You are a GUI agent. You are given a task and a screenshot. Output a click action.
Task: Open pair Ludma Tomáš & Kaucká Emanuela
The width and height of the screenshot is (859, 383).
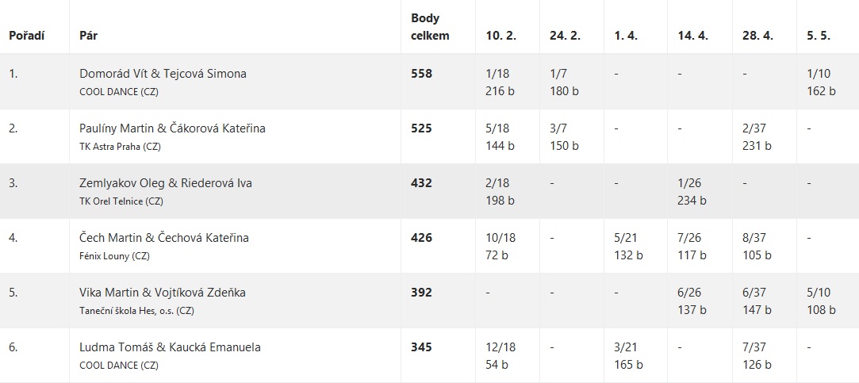[x=170, y=347]
